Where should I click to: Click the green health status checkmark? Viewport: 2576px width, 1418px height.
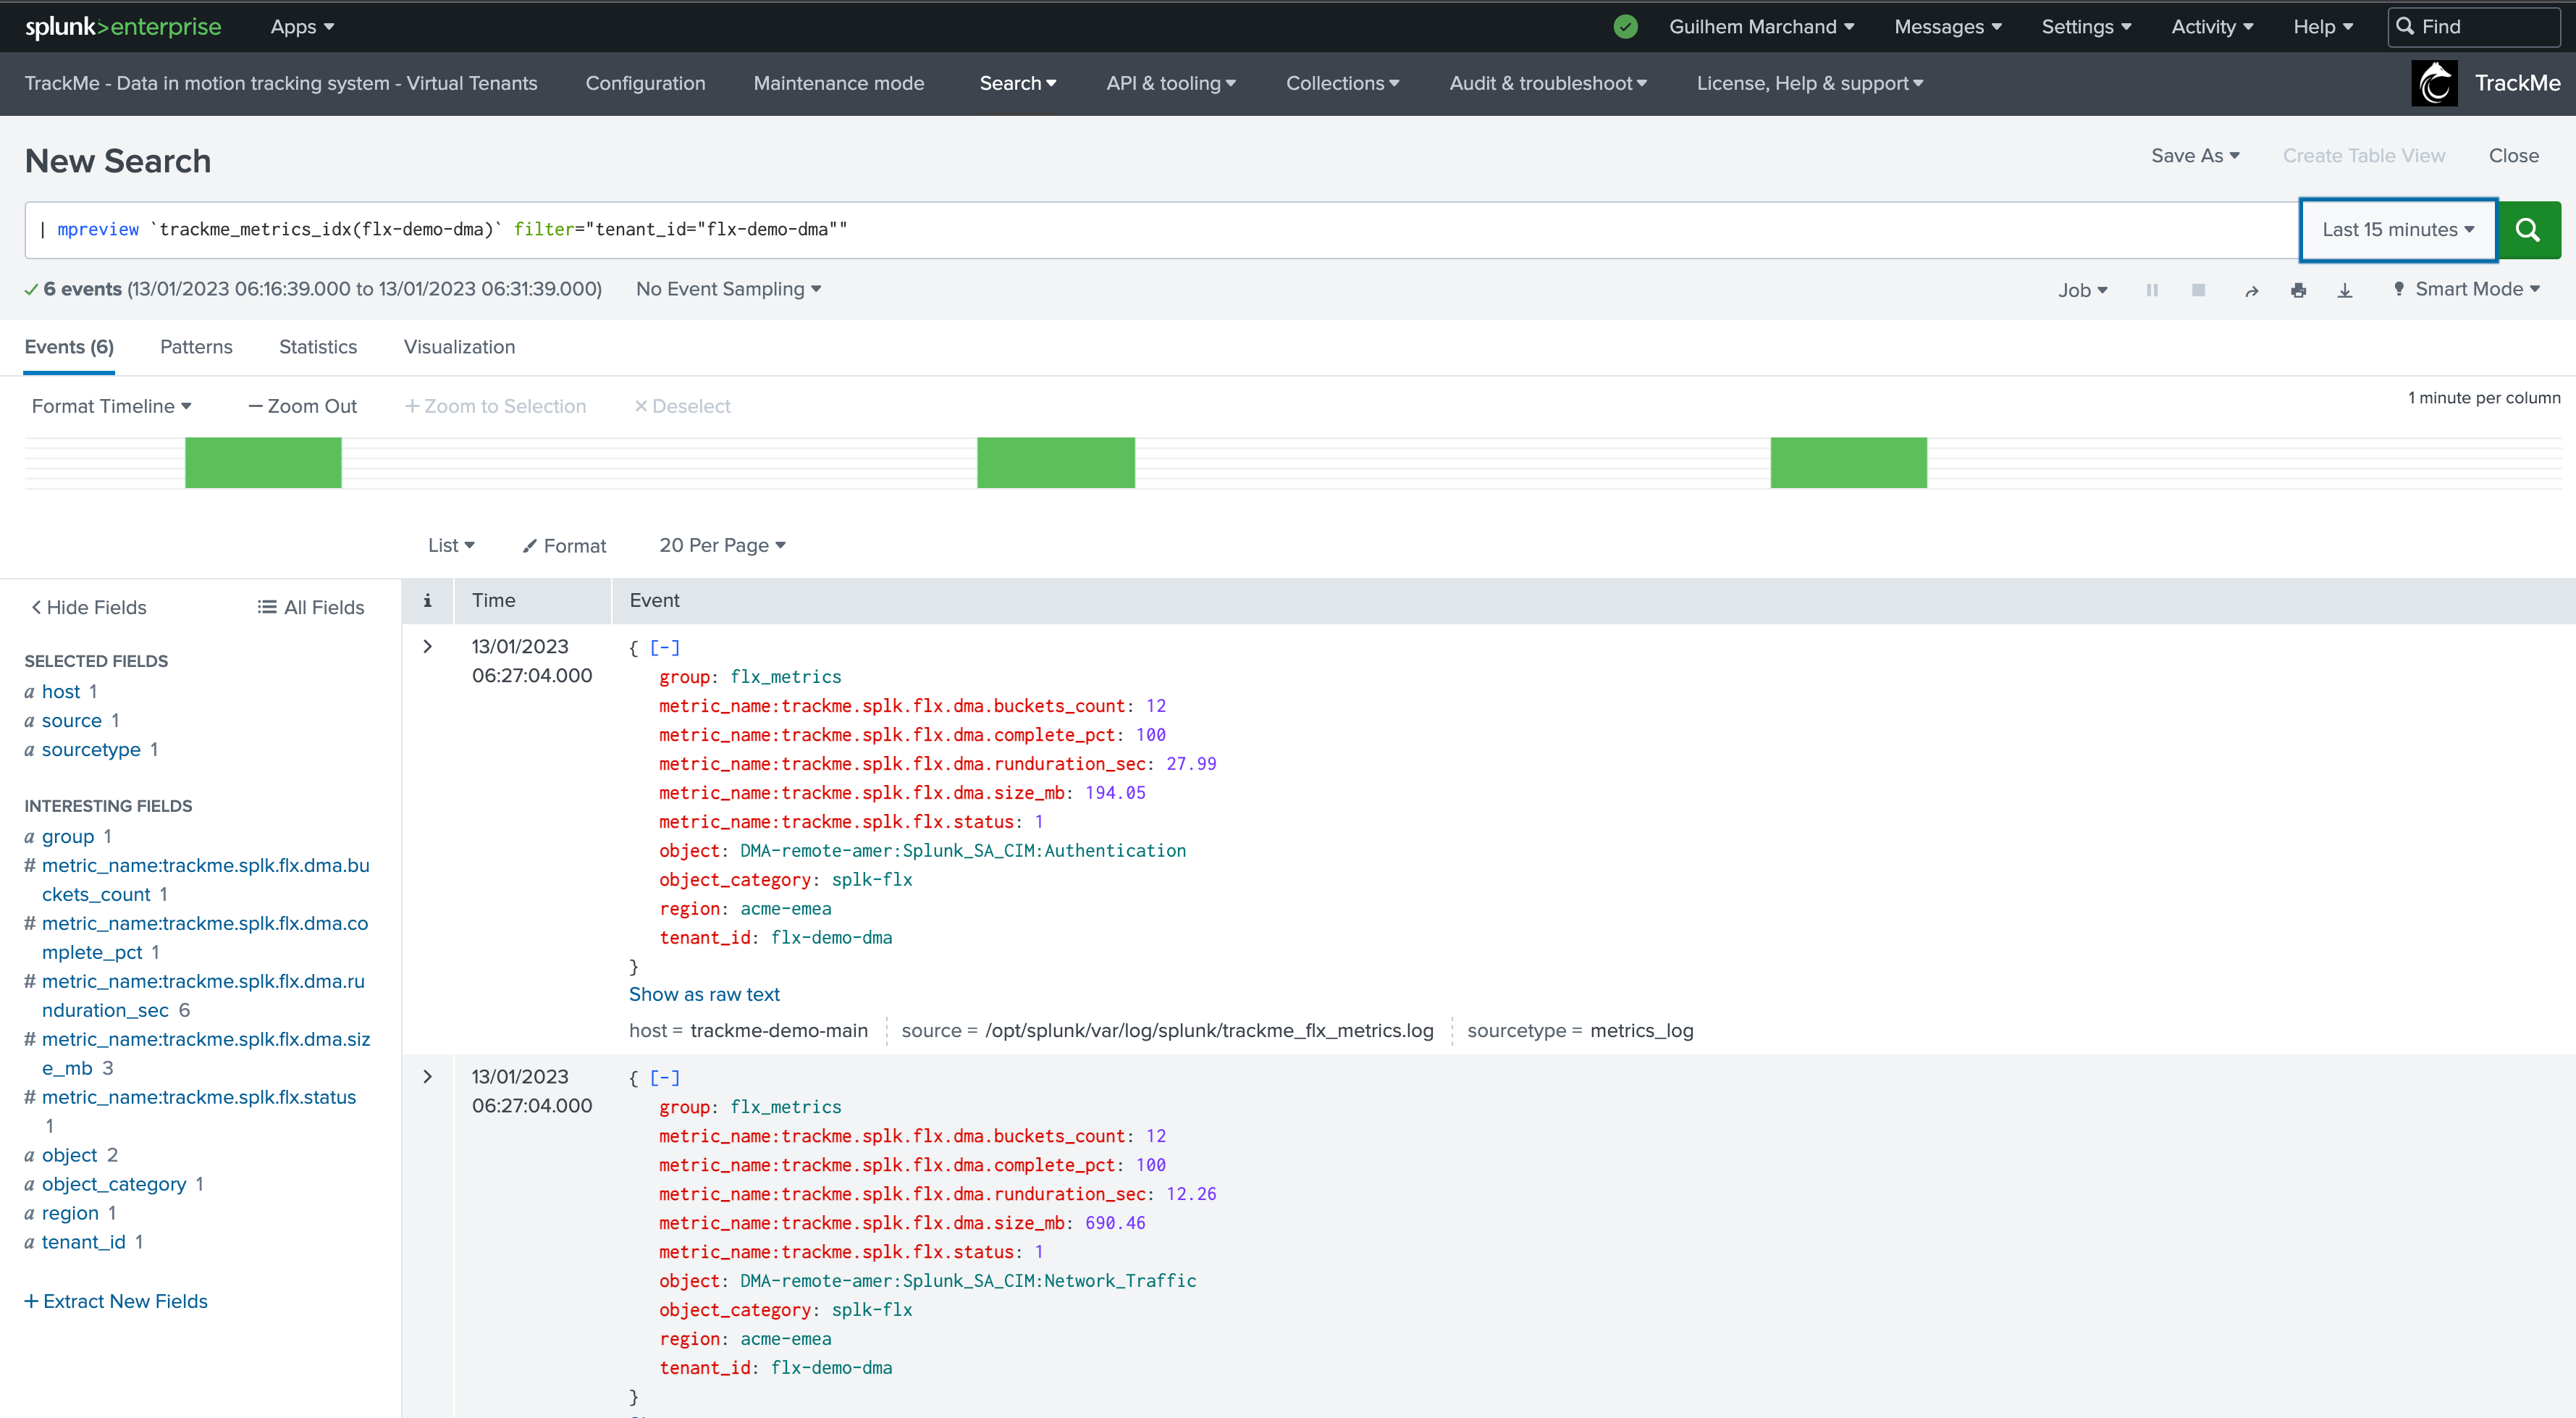pos(1626,27)
